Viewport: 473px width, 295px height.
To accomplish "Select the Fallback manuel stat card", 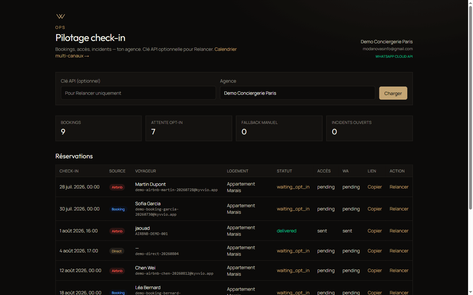I will [279, 128].
